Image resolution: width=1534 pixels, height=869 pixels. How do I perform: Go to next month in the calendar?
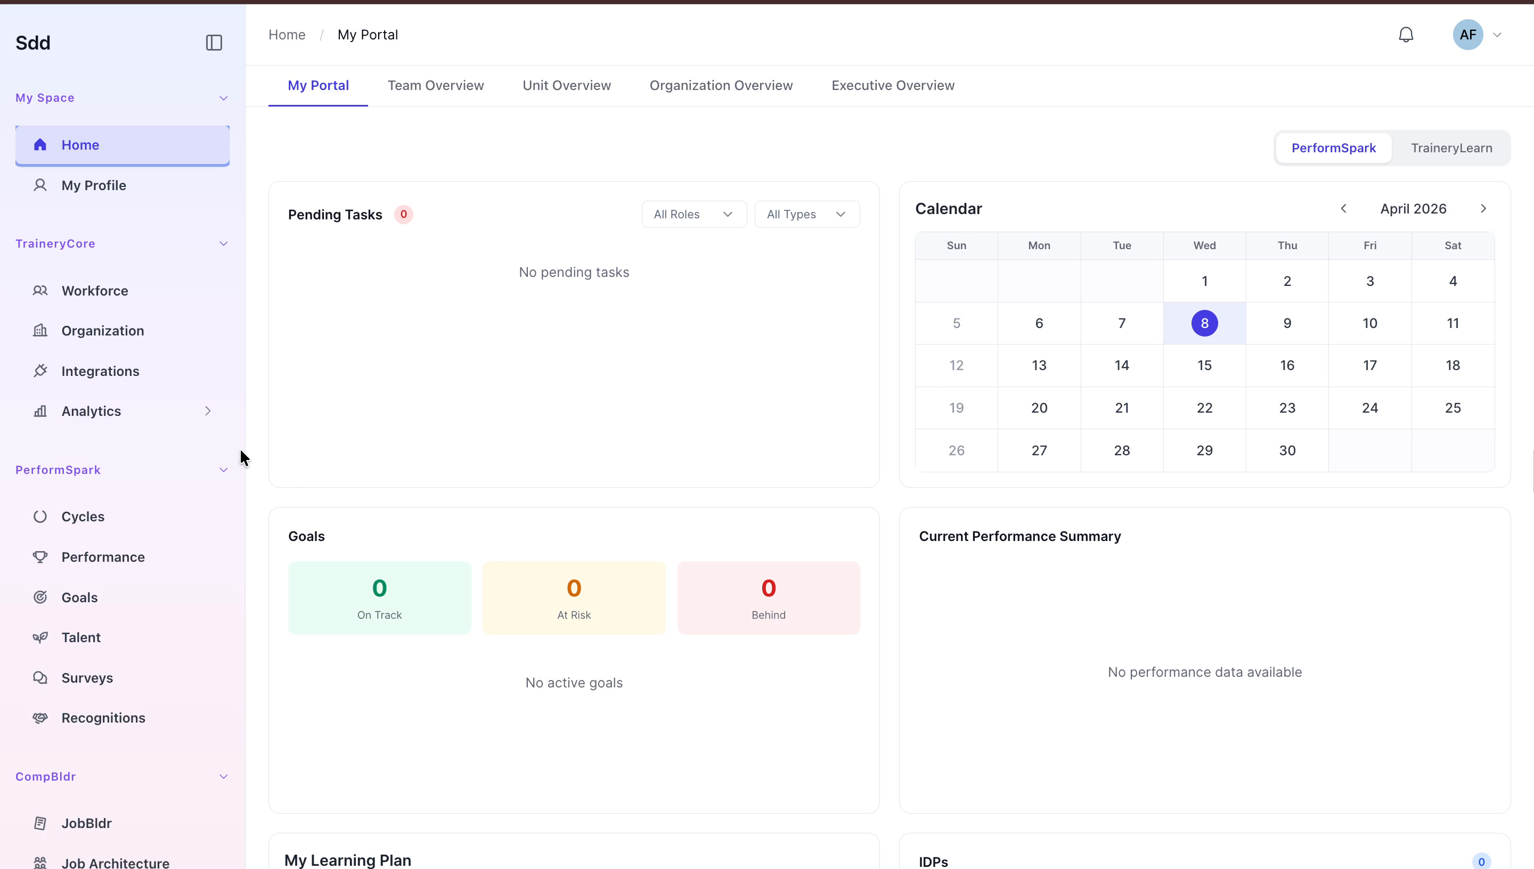(1483, 208)
